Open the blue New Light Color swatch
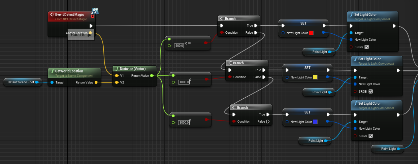The width and height of the screenshot is (418, 164). click(315, 122)
